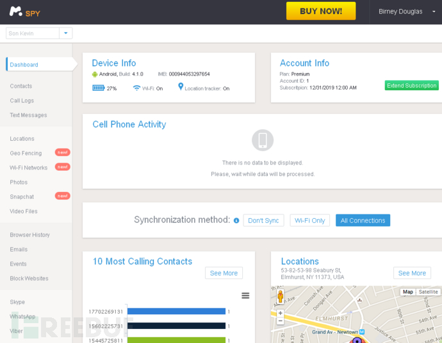Click Extend Subscription button
This screenshot has height=343, width=442.
411,85
